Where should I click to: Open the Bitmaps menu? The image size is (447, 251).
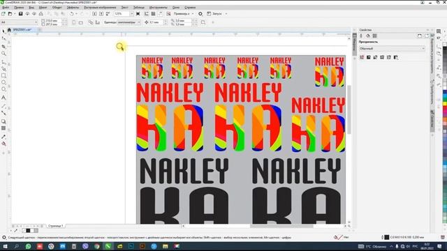(100, 8)
